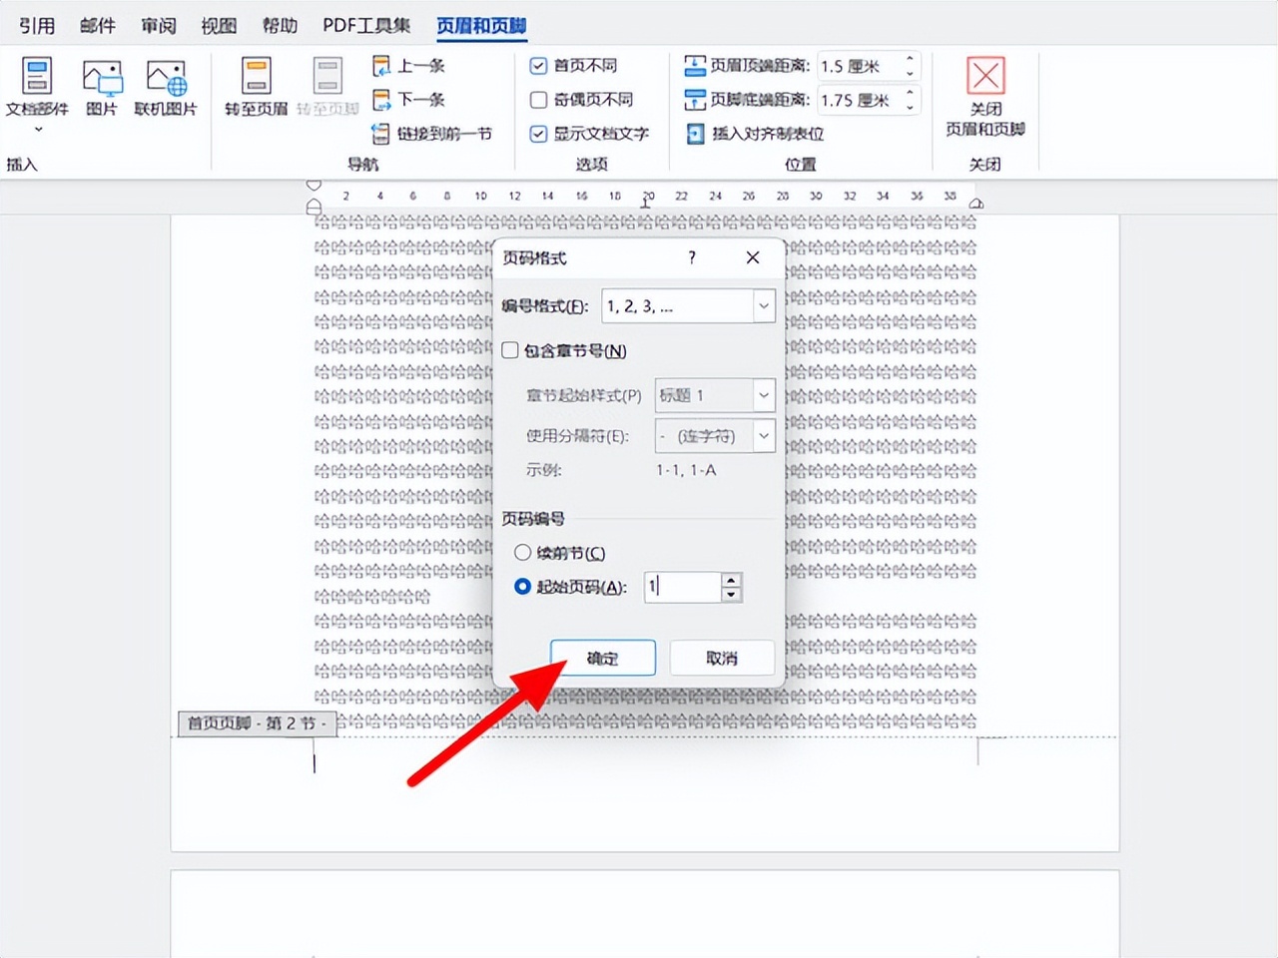Uncheck the 首页不同 option

(539, 66)
